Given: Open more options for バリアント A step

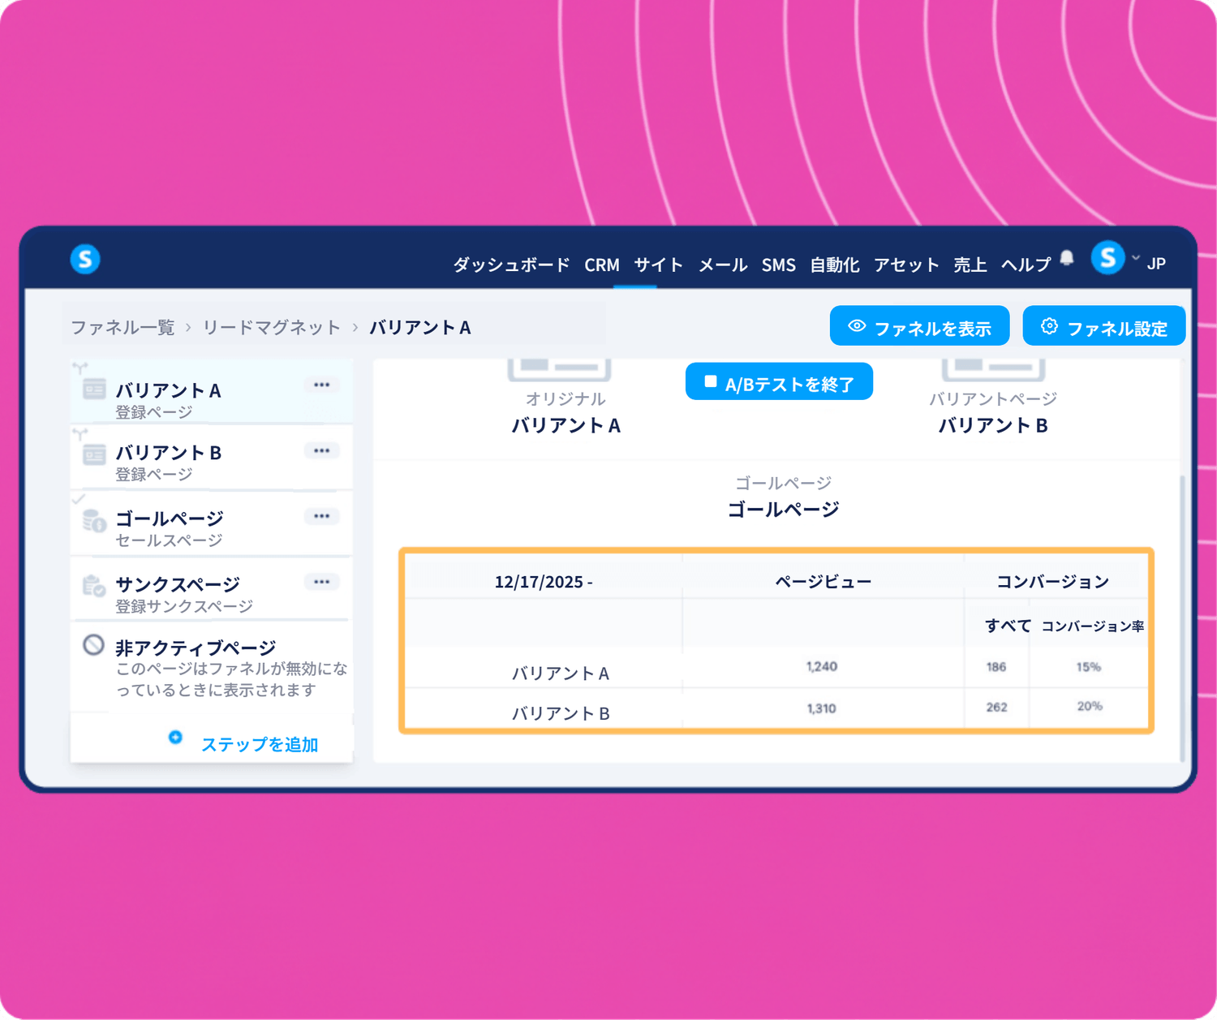Looking at the screenshot, I should (x=322, y=385).
